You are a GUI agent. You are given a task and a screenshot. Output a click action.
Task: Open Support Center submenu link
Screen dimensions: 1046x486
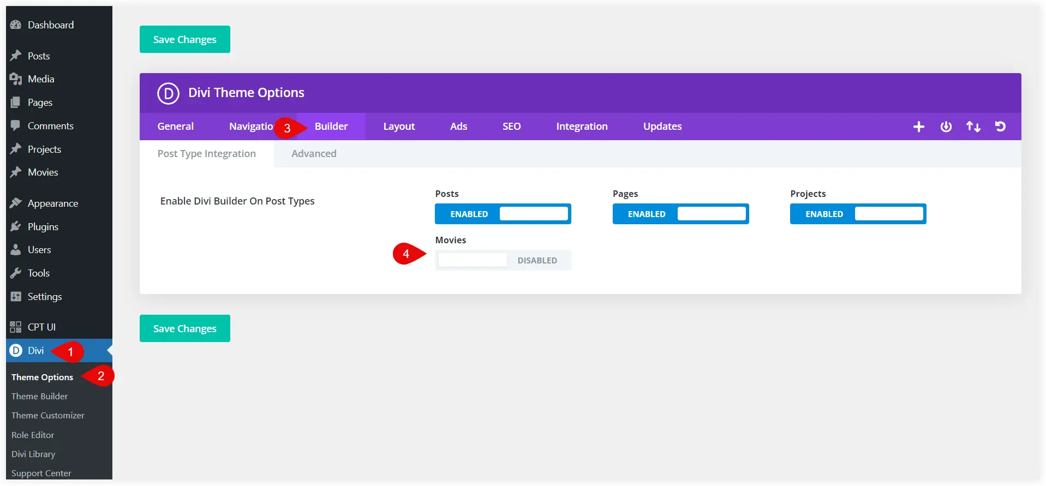click(x=41, y=473)
